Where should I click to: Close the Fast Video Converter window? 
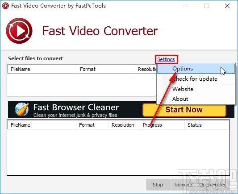pyautogui.click(x=227, y=6)
